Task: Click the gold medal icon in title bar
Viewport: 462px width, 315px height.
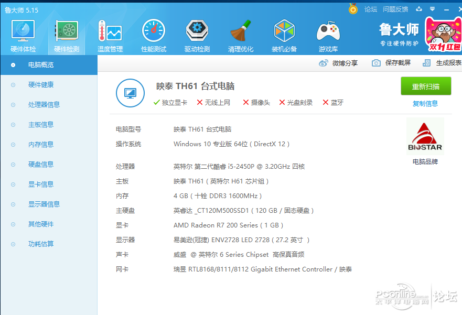Action: 353,9
